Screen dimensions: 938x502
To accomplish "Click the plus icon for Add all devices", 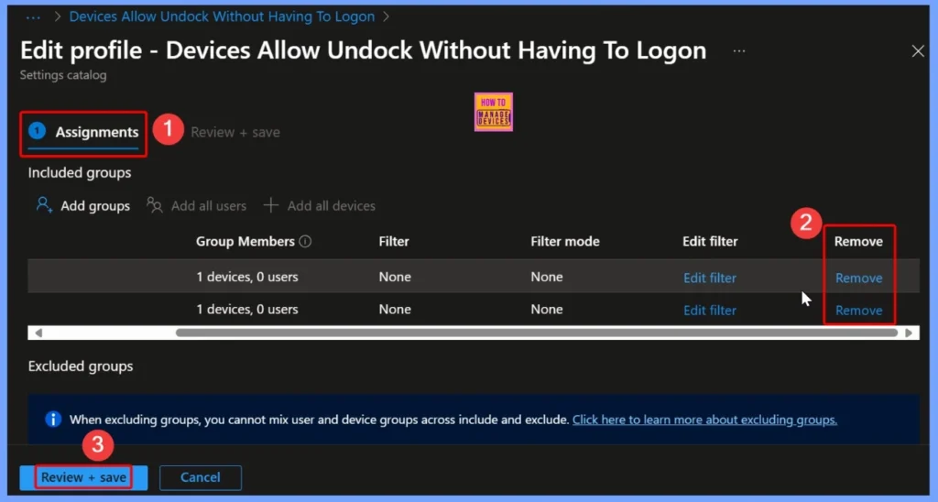I will 271,205.
